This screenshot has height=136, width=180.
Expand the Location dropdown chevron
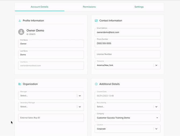(x=156, y=129)
